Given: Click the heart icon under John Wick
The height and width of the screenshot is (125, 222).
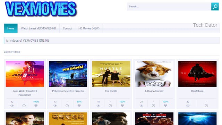Looking at the screenshot, I should click(36, 106).
